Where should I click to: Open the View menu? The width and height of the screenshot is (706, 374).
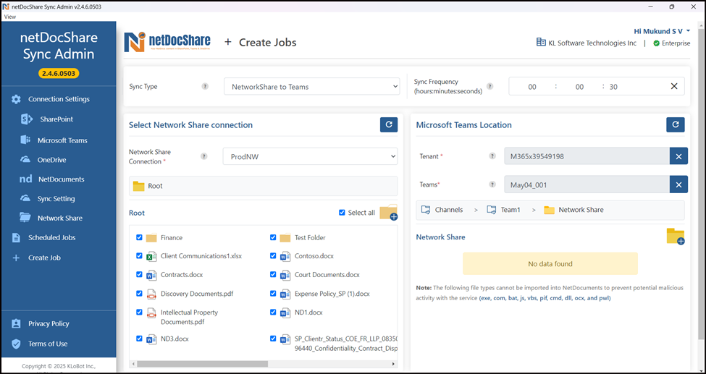pyautogui.click(x=10, y=17)
